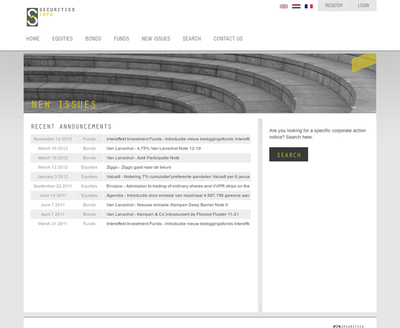The image size is (400, 328).
Task: Open the Equities menu item
Action: click(62, 39)
